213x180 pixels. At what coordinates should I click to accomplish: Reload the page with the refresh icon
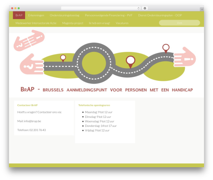(x=138, y=8)
